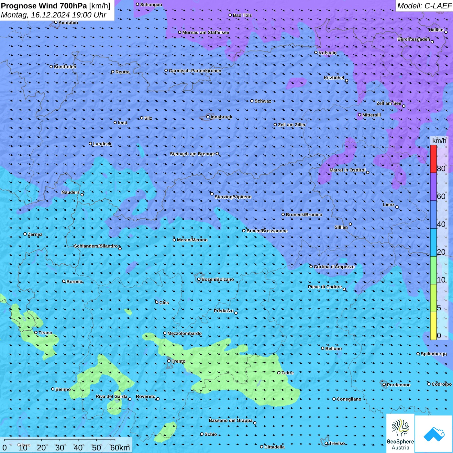Click the 'Zell am Ziller' label
The image size is (453, 453).
(x=292, y=125)
